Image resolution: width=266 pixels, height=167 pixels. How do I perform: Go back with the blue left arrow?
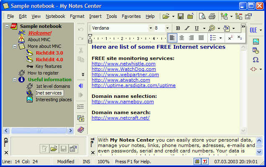81,86
